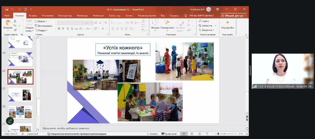Toggle the Notes (Заметки) pane
Viewport: 315px width, 139px height.
tap(152, 134)
